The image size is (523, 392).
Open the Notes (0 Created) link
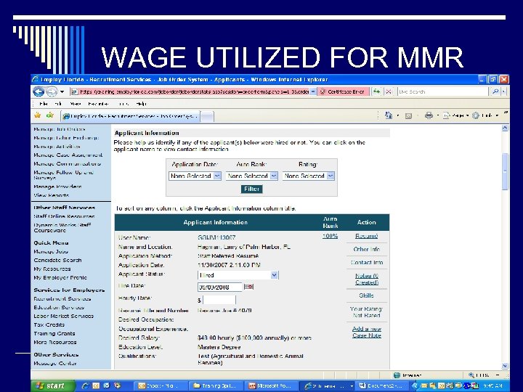coord(367,279)
